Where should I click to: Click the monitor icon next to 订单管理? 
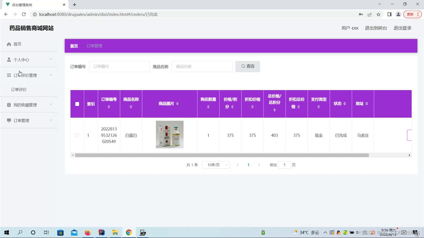(x=9, y=120)
